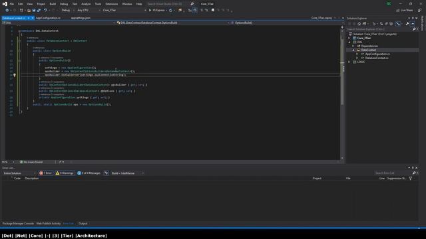The width and height of the screenshot is (426, 239).
Task: Click the Visual Studio logo icon
Action: pos(5,4)
